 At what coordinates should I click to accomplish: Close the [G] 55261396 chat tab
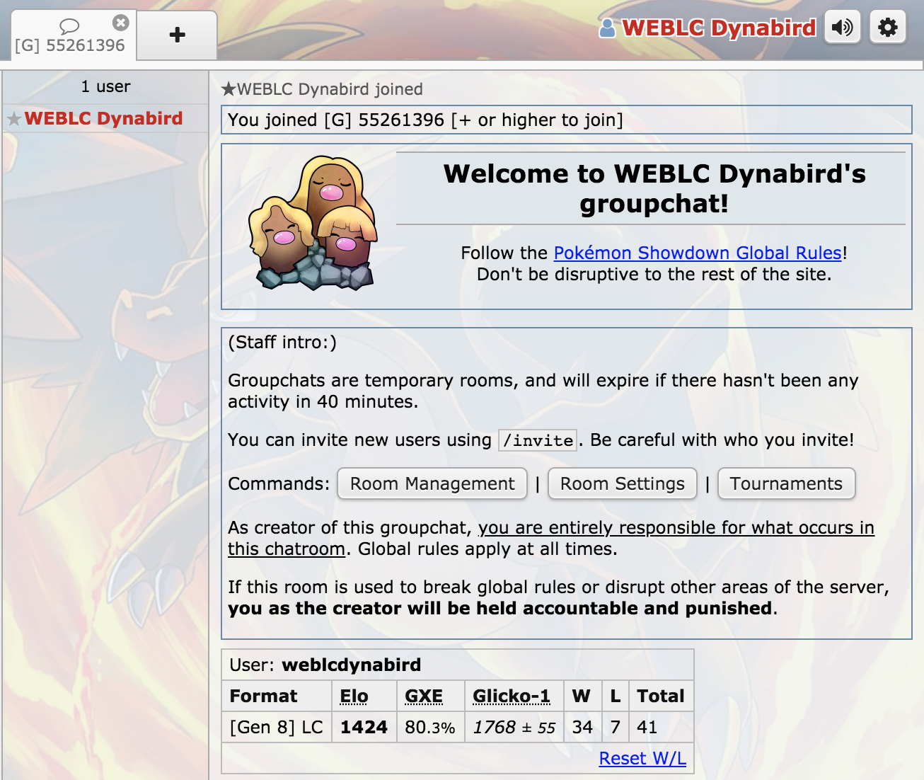coord(121,23)
